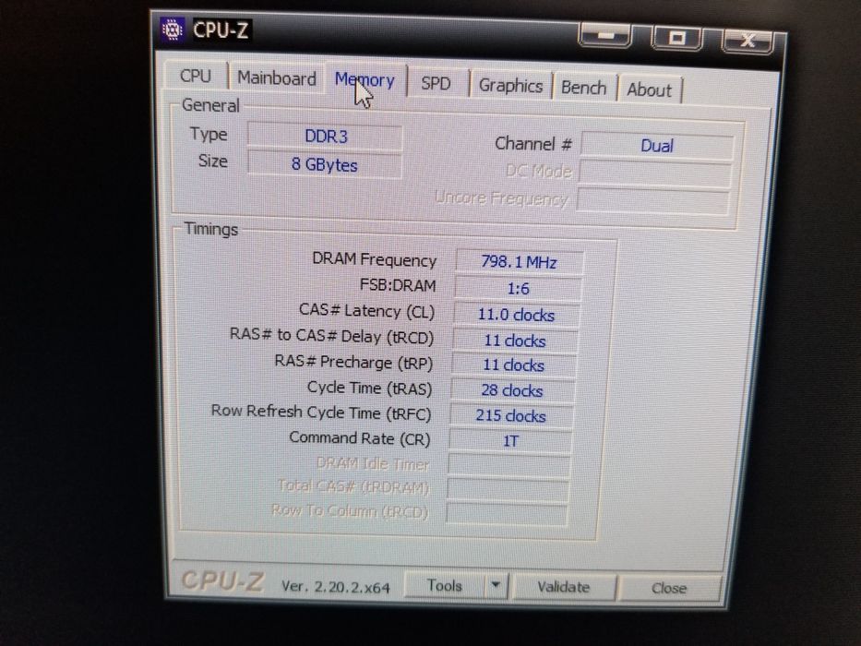
Task: Open the Mainboard tab
Action: click(276, 78)
